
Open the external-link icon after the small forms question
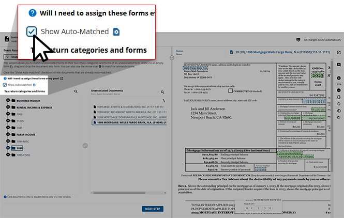click(x=62, y=79)
